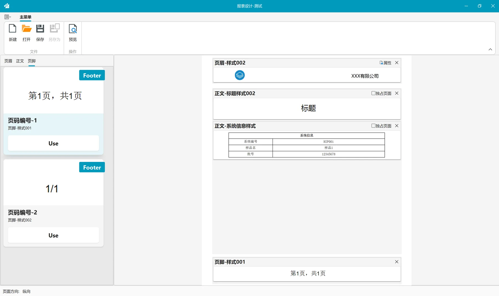Select the 1/1 footer preview thumbnail
This screenshot has width=499, height=296.
click(54, 183)
